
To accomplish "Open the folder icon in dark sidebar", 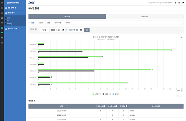I will click(2, 8).
